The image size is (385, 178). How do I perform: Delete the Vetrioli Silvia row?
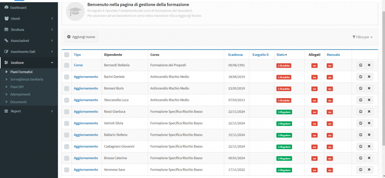(369, 123)
